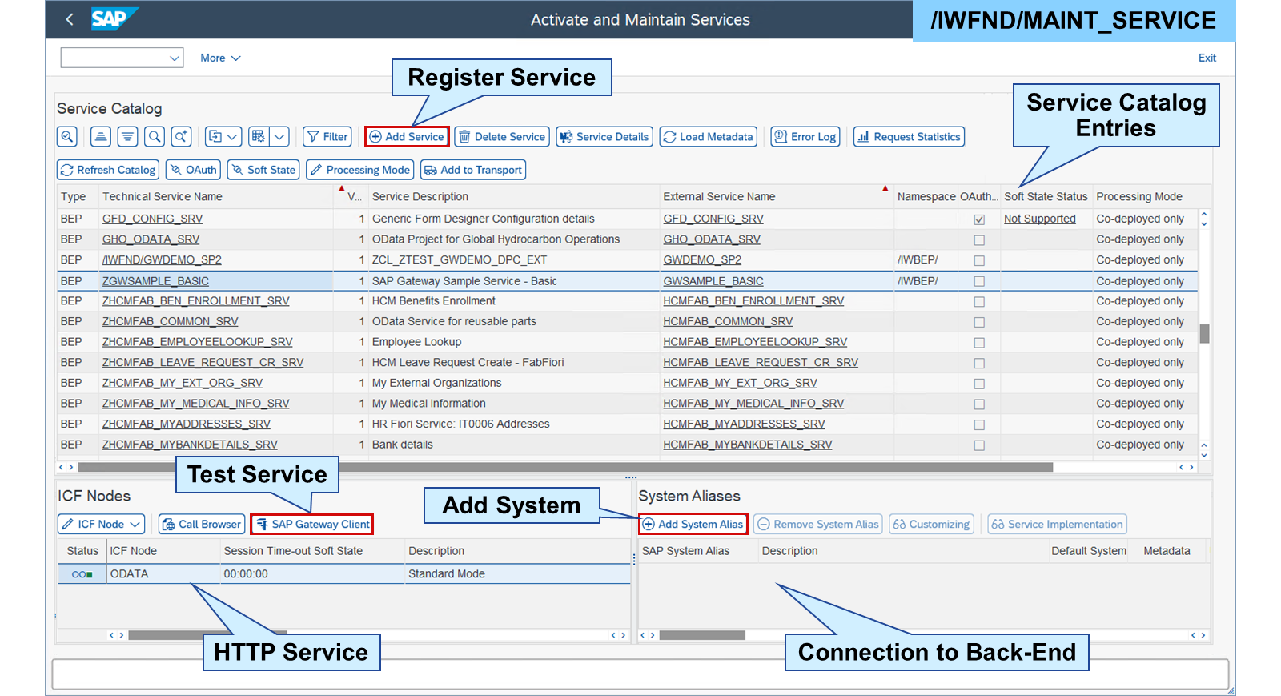The image size is (1281, 696).
Task: Click Remove System Alias button
Action: tap(817, 524)
